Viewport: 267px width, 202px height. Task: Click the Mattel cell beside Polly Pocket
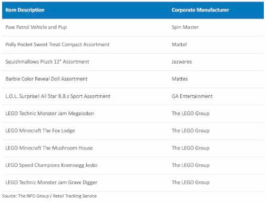pos(179,44)
